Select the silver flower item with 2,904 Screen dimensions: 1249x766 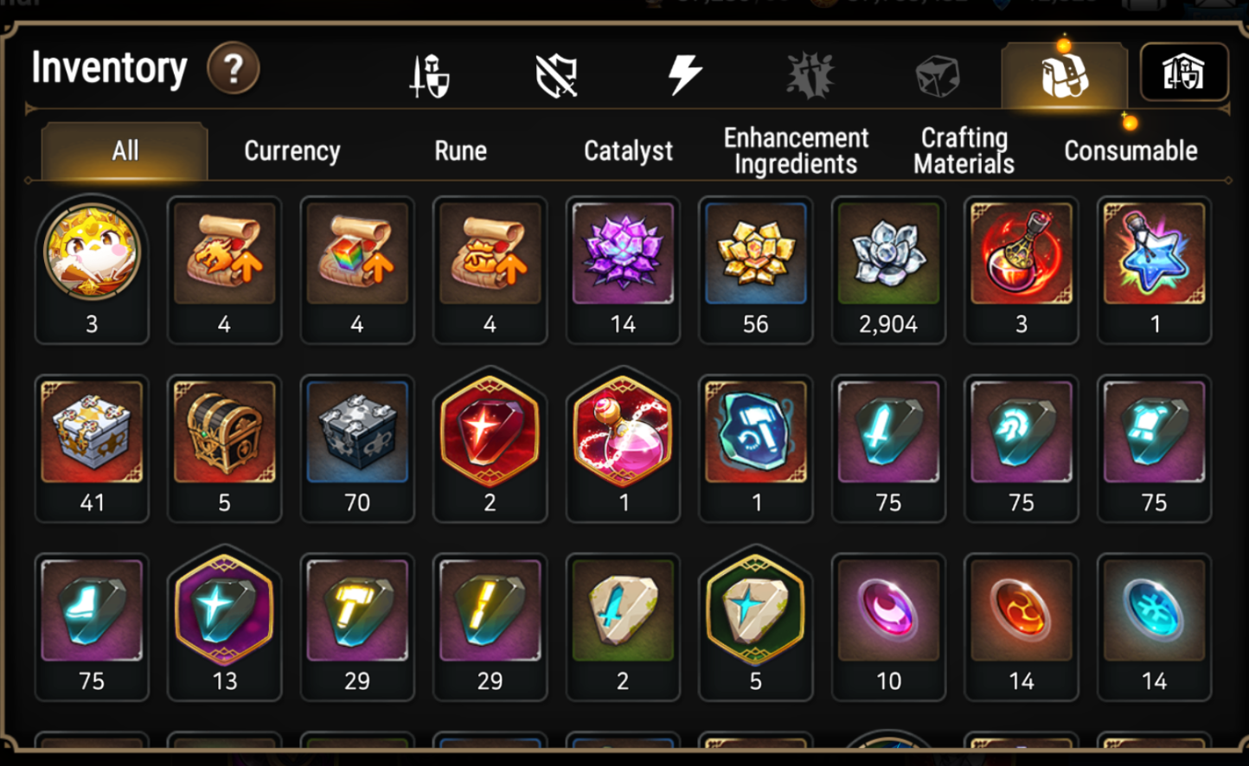point(888,270)
